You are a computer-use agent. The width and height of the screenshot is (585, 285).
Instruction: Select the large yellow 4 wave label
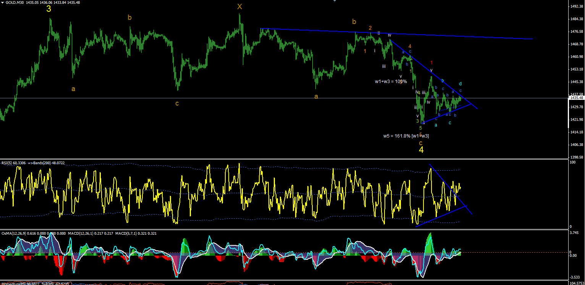click(421, 150)
